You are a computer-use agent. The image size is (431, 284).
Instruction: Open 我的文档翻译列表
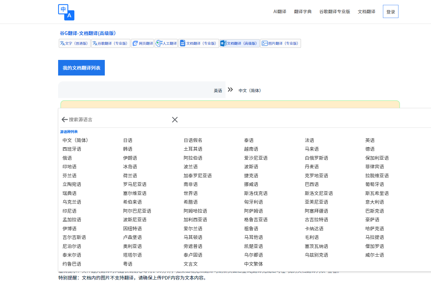(x=81, y=68)
